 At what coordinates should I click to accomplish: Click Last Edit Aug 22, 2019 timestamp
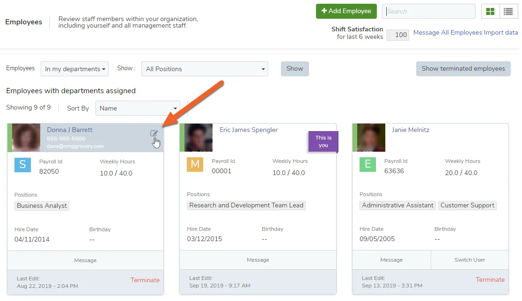tap(48, 286)
